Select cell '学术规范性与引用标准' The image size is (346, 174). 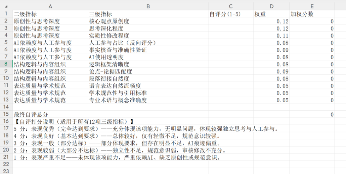148,93
